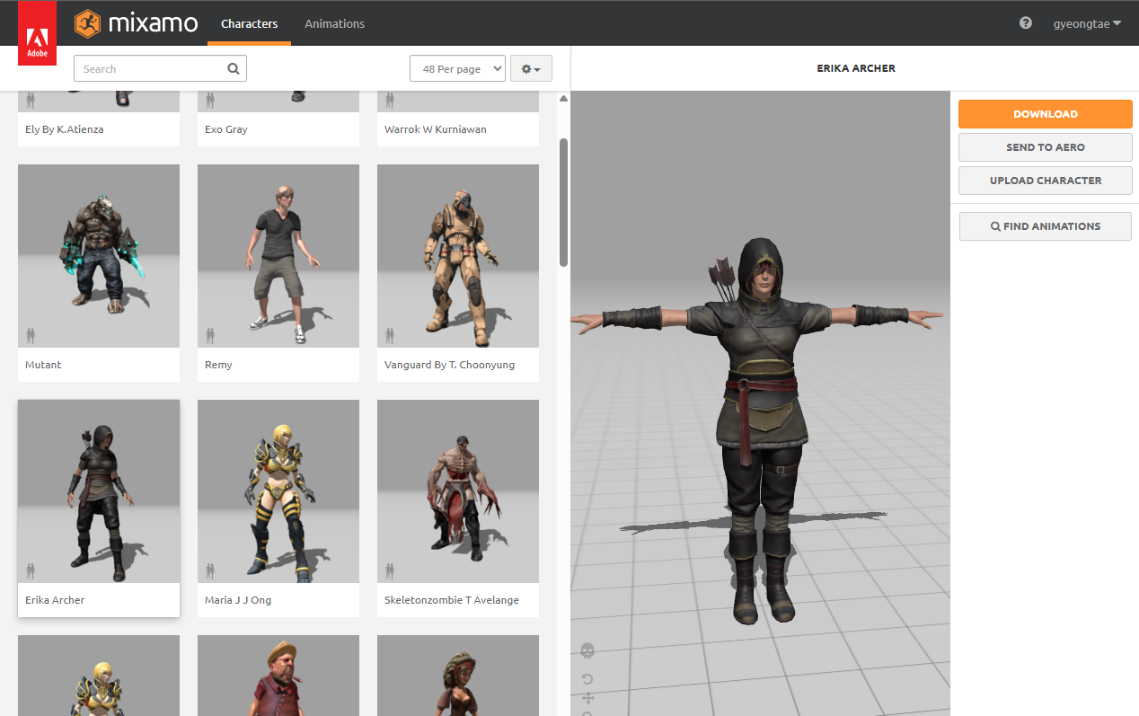Click the character type icon on Ely card
Screen dimensions: 1139x716
click(x=31, y=99)
